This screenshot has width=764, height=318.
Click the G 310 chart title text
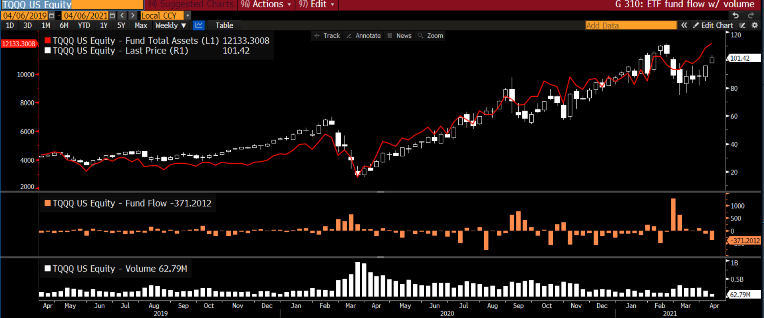tap(685, 5)
